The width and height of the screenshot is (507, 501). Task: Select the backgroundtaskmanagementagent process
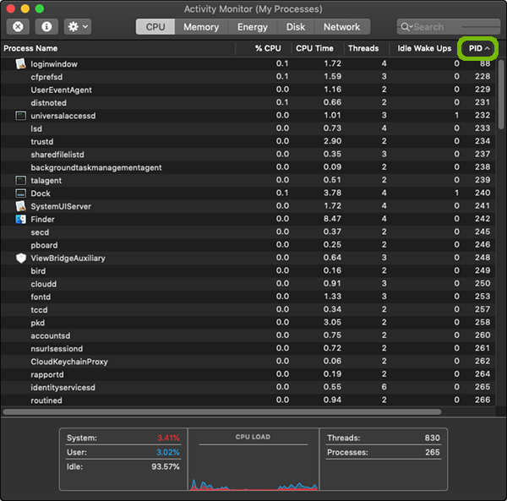point(248,167)
